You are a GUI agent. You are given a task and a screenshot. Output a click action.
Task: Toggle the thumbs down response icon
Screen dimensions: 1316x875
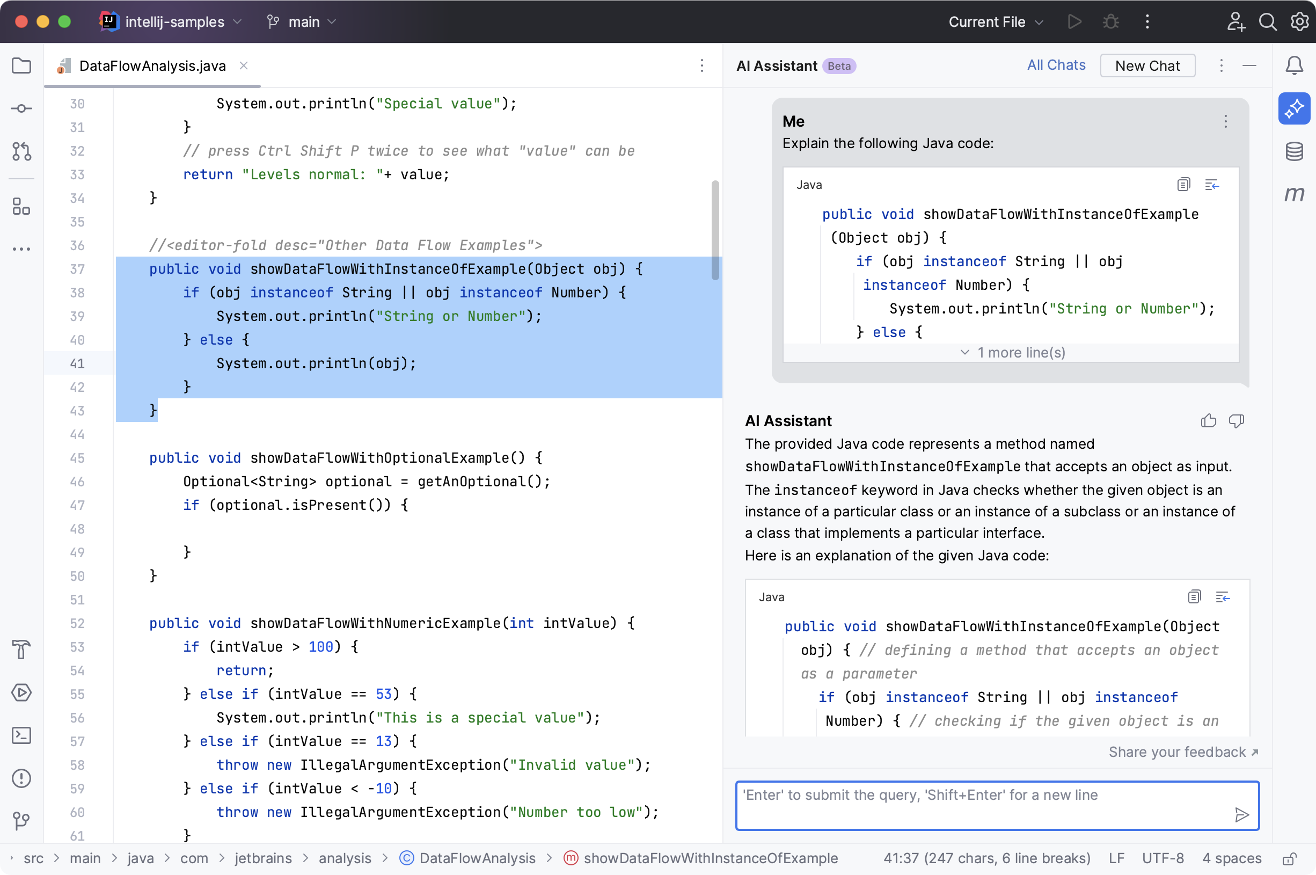pyautogui.click(x=1236, y=421)
